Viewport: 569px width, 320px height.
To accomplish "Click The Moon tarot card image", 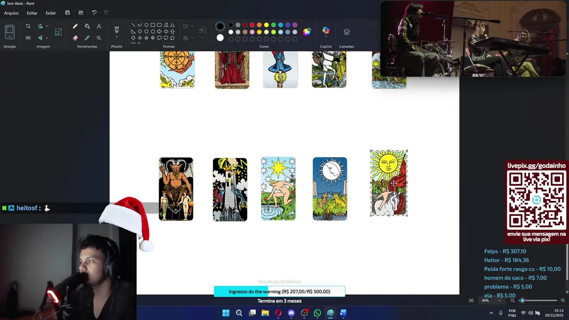I will [x=330, y=188].
